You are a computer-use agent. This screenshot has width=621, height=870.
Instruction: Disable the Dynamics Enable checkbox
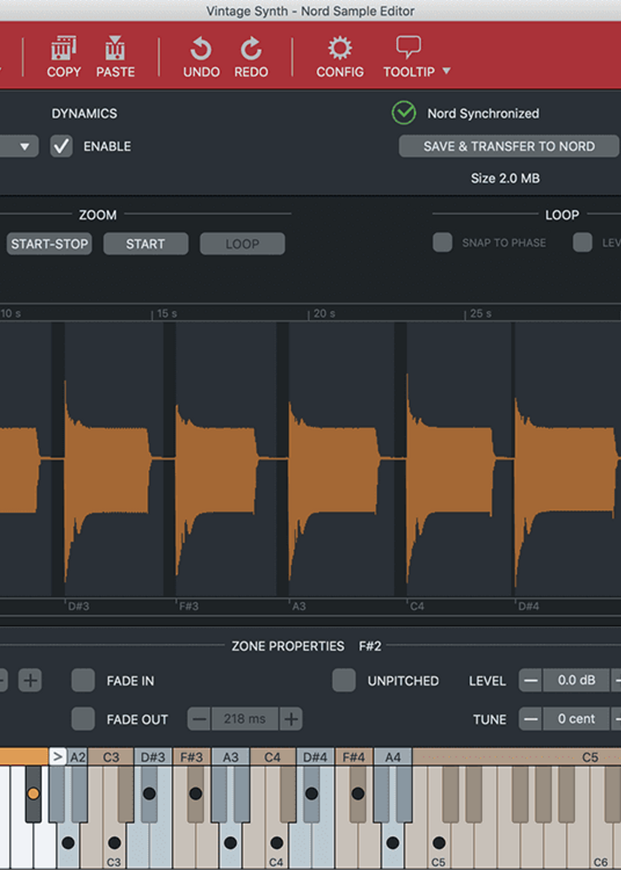62,146
